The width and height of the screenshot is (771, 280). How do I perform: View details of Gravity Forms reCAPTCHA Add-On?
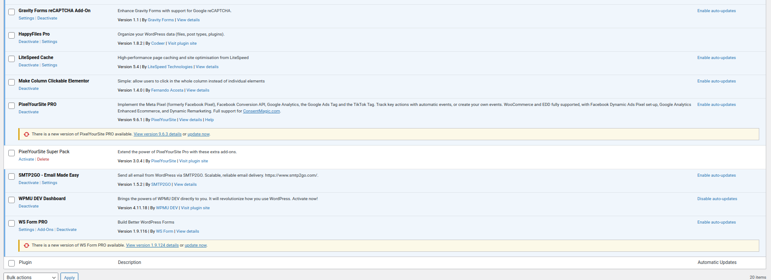pyautogui.click(x=188, y=20)
